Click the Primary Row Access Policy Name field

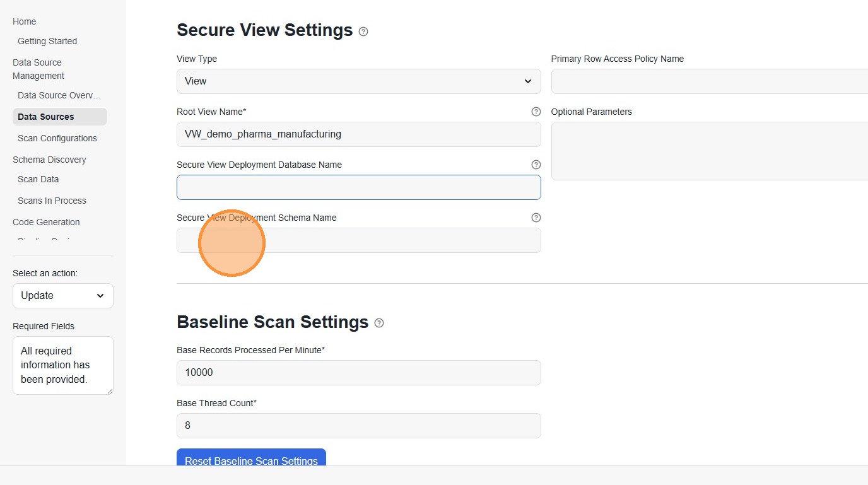tap(710, 81)
